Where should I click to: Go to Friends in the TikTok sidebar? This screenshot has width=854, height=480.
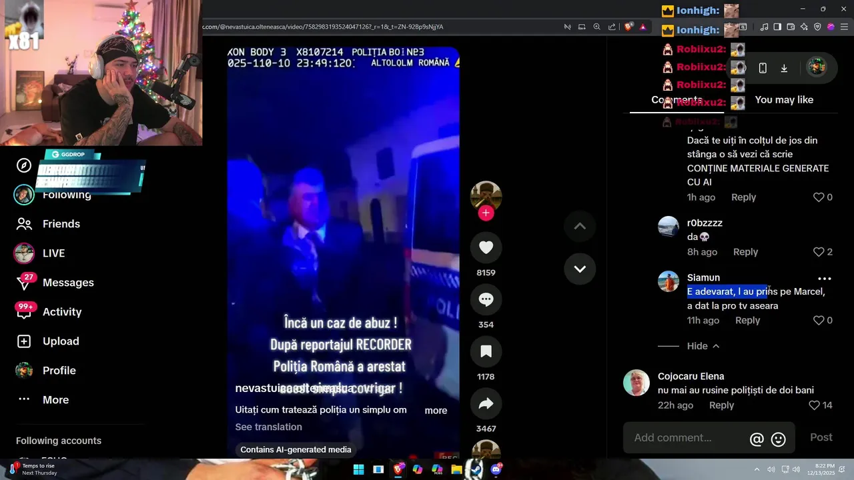61,224
